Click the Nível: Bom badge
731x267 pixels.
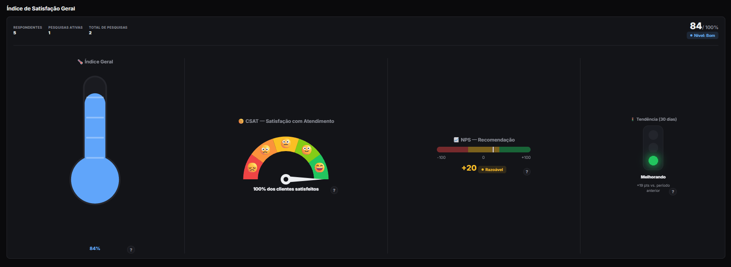click(702, 36)
